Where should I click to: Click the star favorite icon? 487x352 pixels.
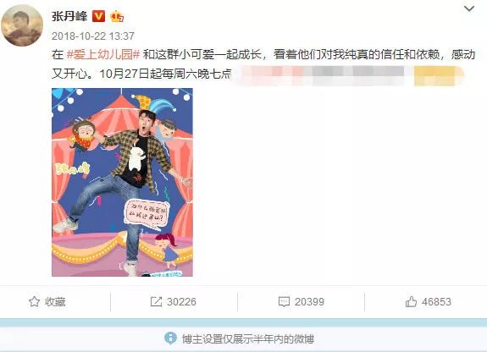point(34,302)
